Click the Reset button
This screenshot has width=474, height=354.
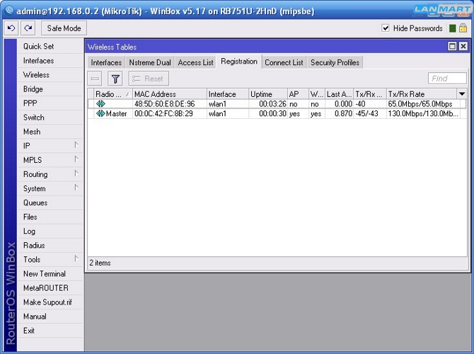149,79
